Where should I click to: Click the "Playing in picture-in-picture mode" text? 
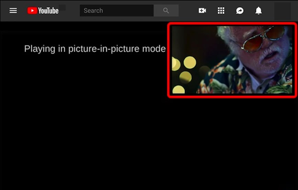[x=95, y=49]
